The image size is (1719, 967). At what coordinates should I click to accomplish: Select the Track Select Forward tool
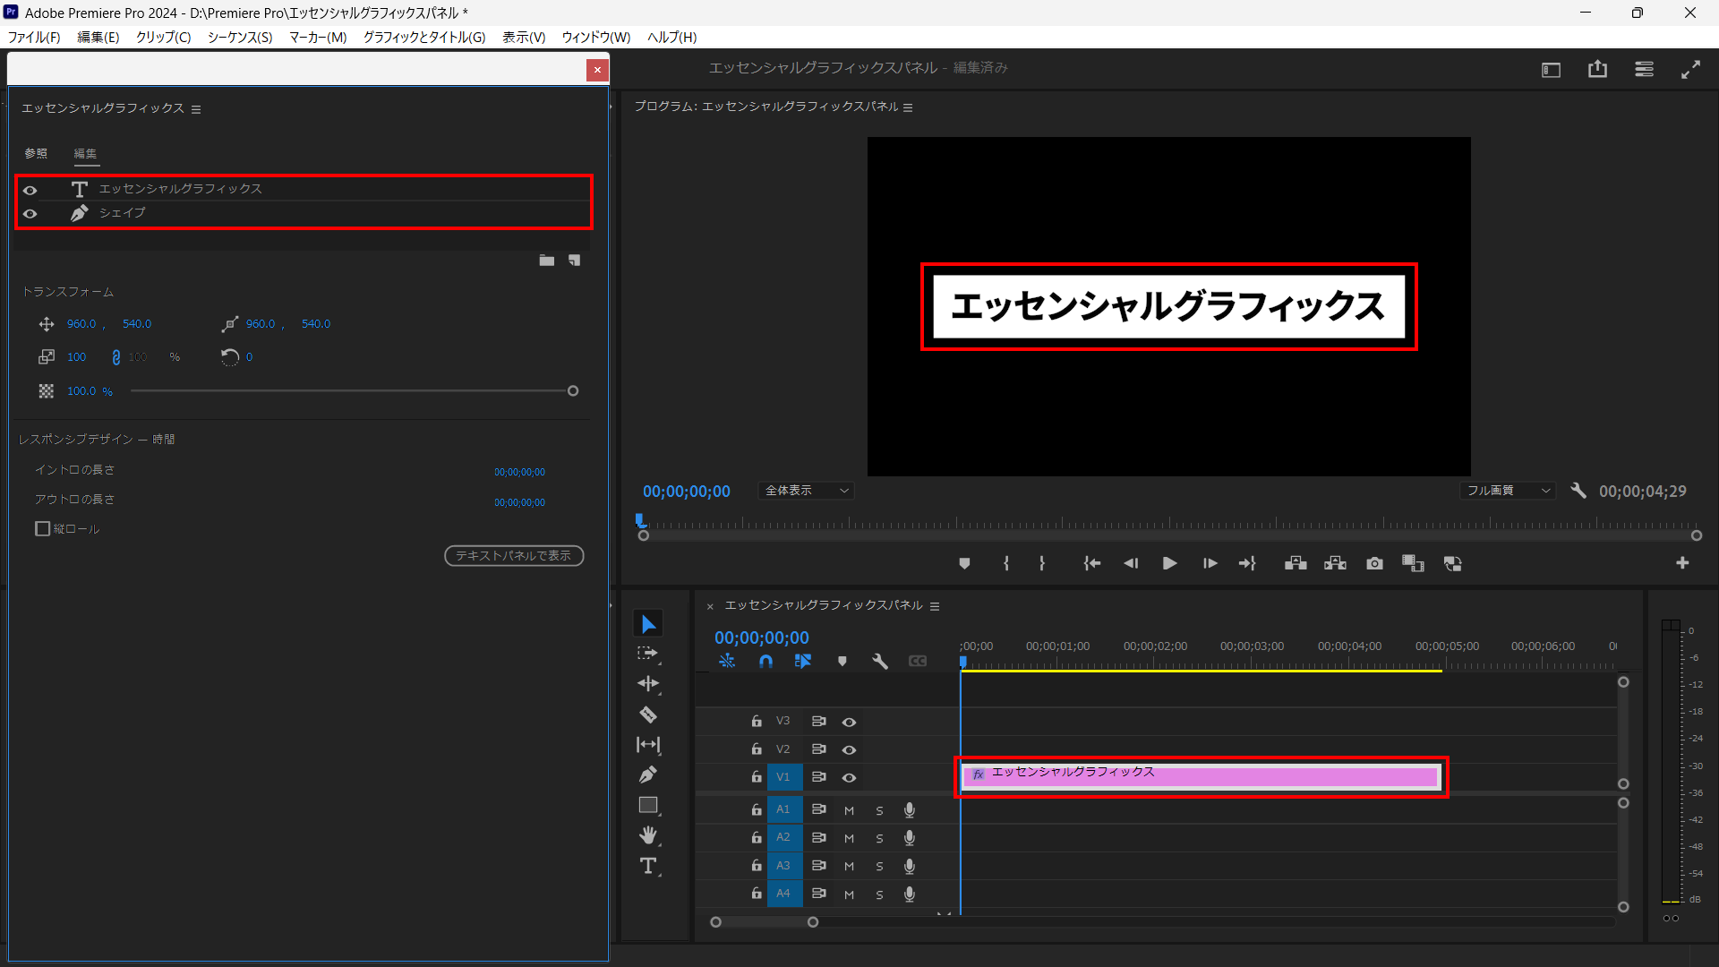[647, 654]
